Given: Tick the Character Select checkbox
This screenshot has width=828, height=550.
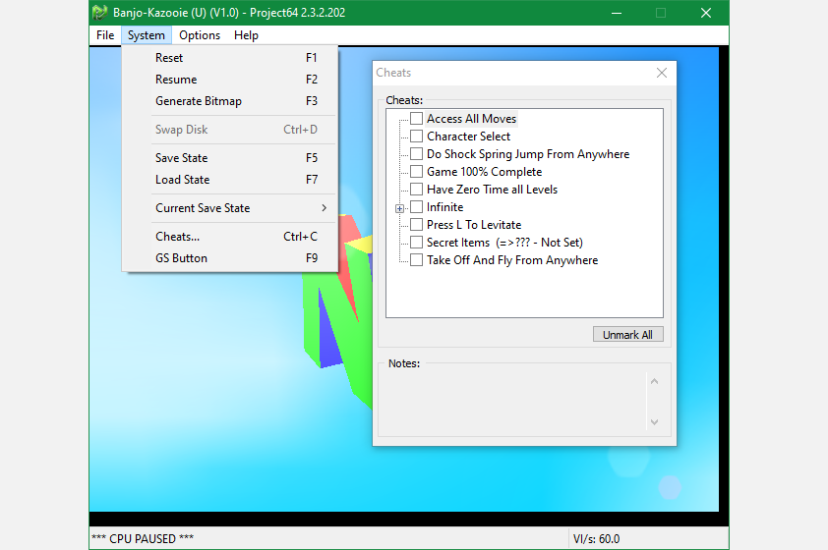Looking at the screenshot, I should tap(417, 137).
